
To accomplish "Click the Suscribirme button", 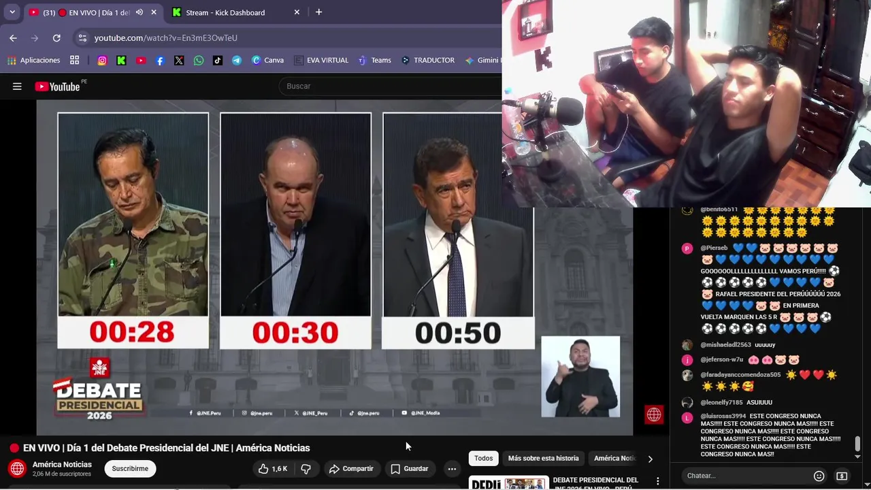I will coord(130,468).
